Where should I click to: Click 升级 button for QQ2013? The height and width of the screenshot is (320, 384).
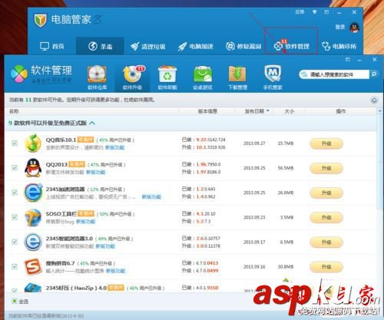point(326,168)
